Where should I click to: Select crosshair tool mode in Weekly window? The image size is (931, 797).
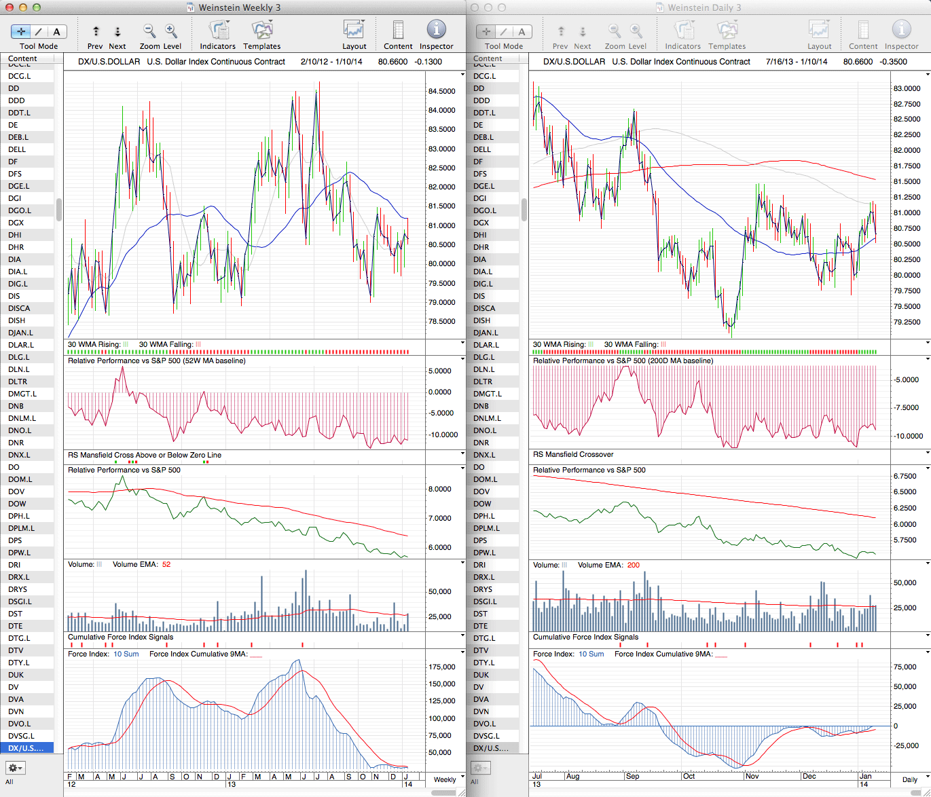click(21, 31)
